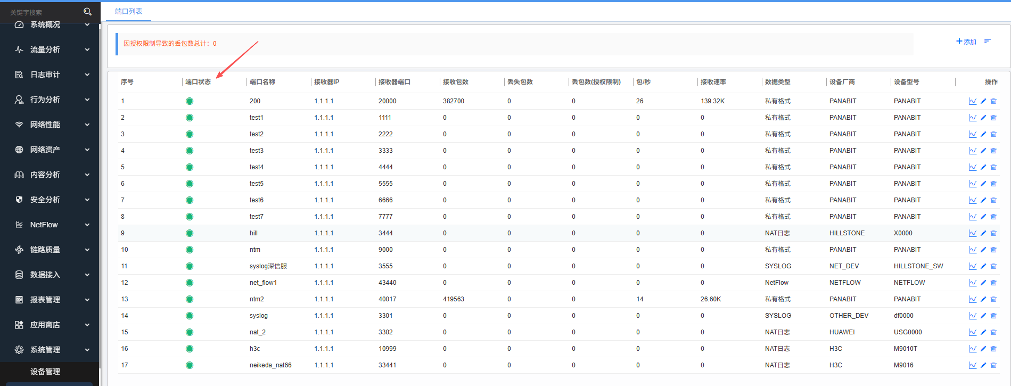Open the chart icon for port 200

(972, 101)
